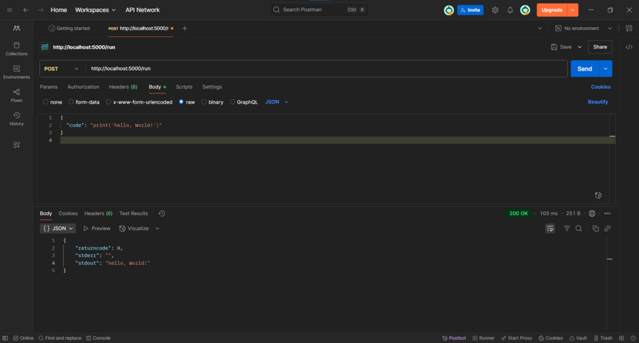Screen dimensions: 639x343
Task: Click the response history clock icon
Action: click(x=161, y=213)
